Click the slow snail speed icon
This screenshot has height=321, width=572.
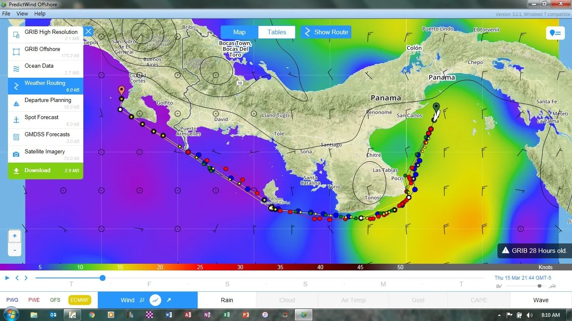[498, 286]
